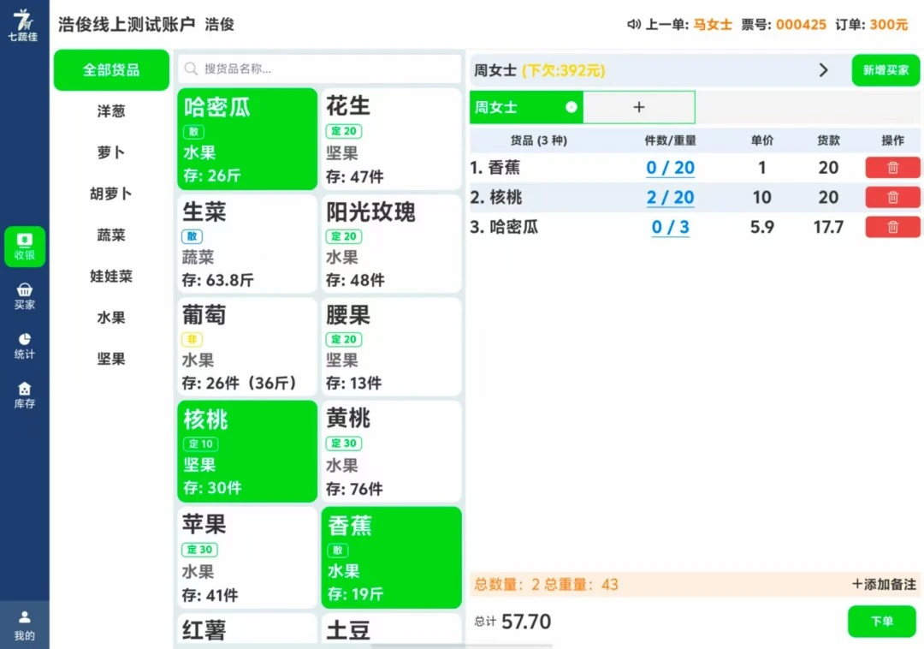Switch to the 坚果 category tab
This screenshot has height=649, width=924.
coord(111,359)
